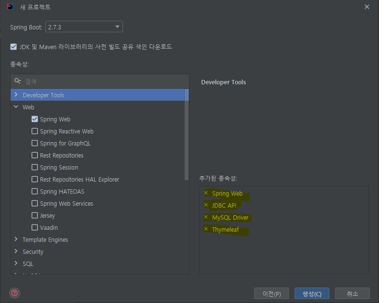Click the '종속성:' label
Viewport: 379px width, 303px height.
20,64
